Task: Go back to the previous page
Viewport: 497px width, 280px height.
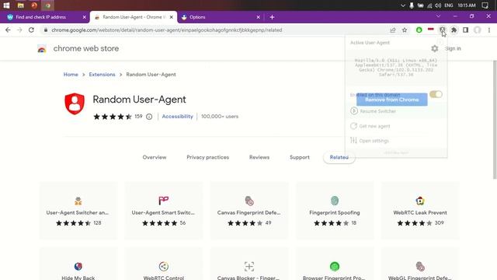Action: pos(8,30)
